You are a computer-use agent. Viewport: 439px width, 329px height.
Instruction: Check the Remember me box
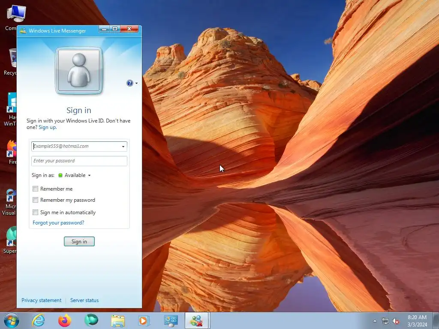[35, 189]
